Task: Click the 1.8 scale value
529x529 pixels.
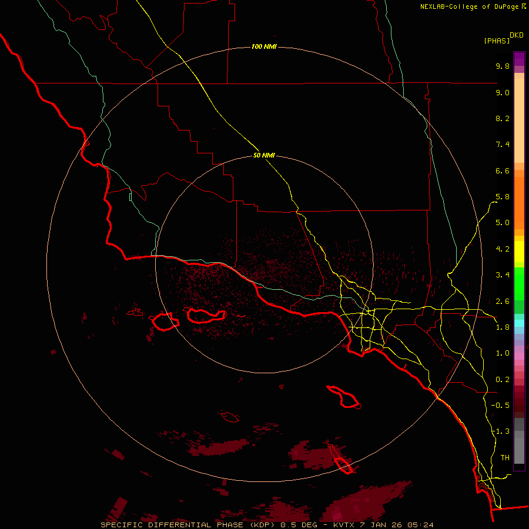Action: pos(503,327)
